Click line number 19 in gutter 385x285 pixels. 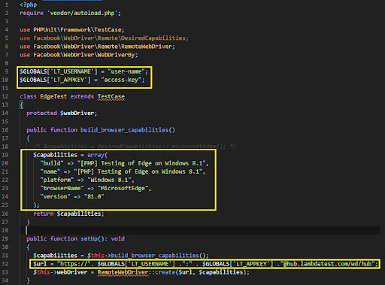[5, 155]
